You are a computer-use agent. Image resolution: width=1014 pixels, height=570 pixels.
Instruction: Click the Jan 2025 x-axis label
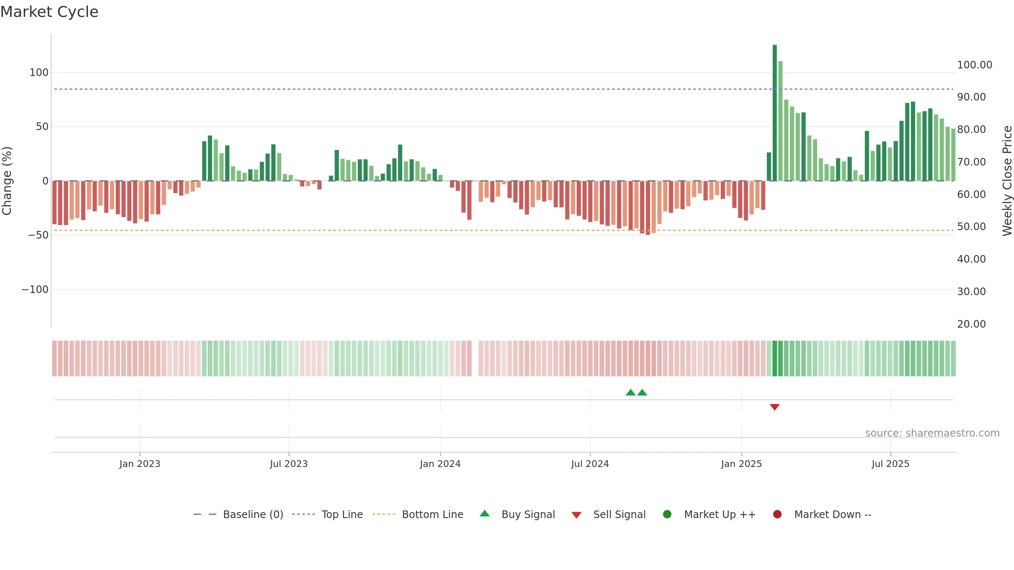(x=741, y=464)
